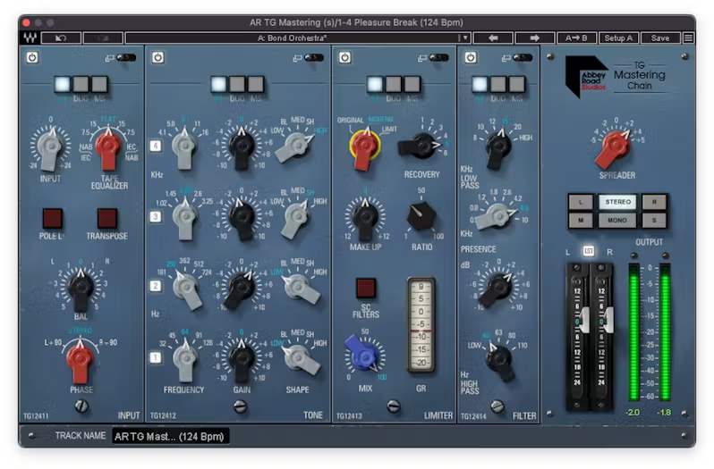The width and height of the screenshot is (714, 469).
Task: Open preset dropdown arrow beside Bond Orchestra
Action: tap(465, 38)
